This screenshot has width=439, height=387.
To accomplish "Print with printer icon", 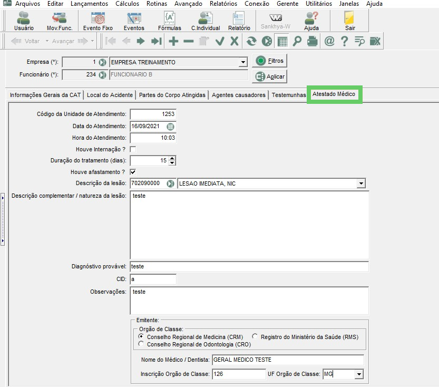I will coord(312,41).
